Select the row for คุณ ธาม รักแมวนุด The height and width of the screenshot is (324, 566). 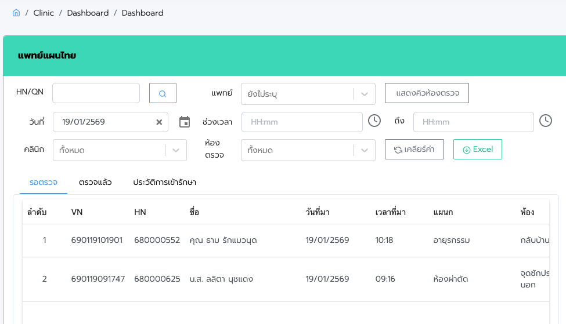[223, 240]
